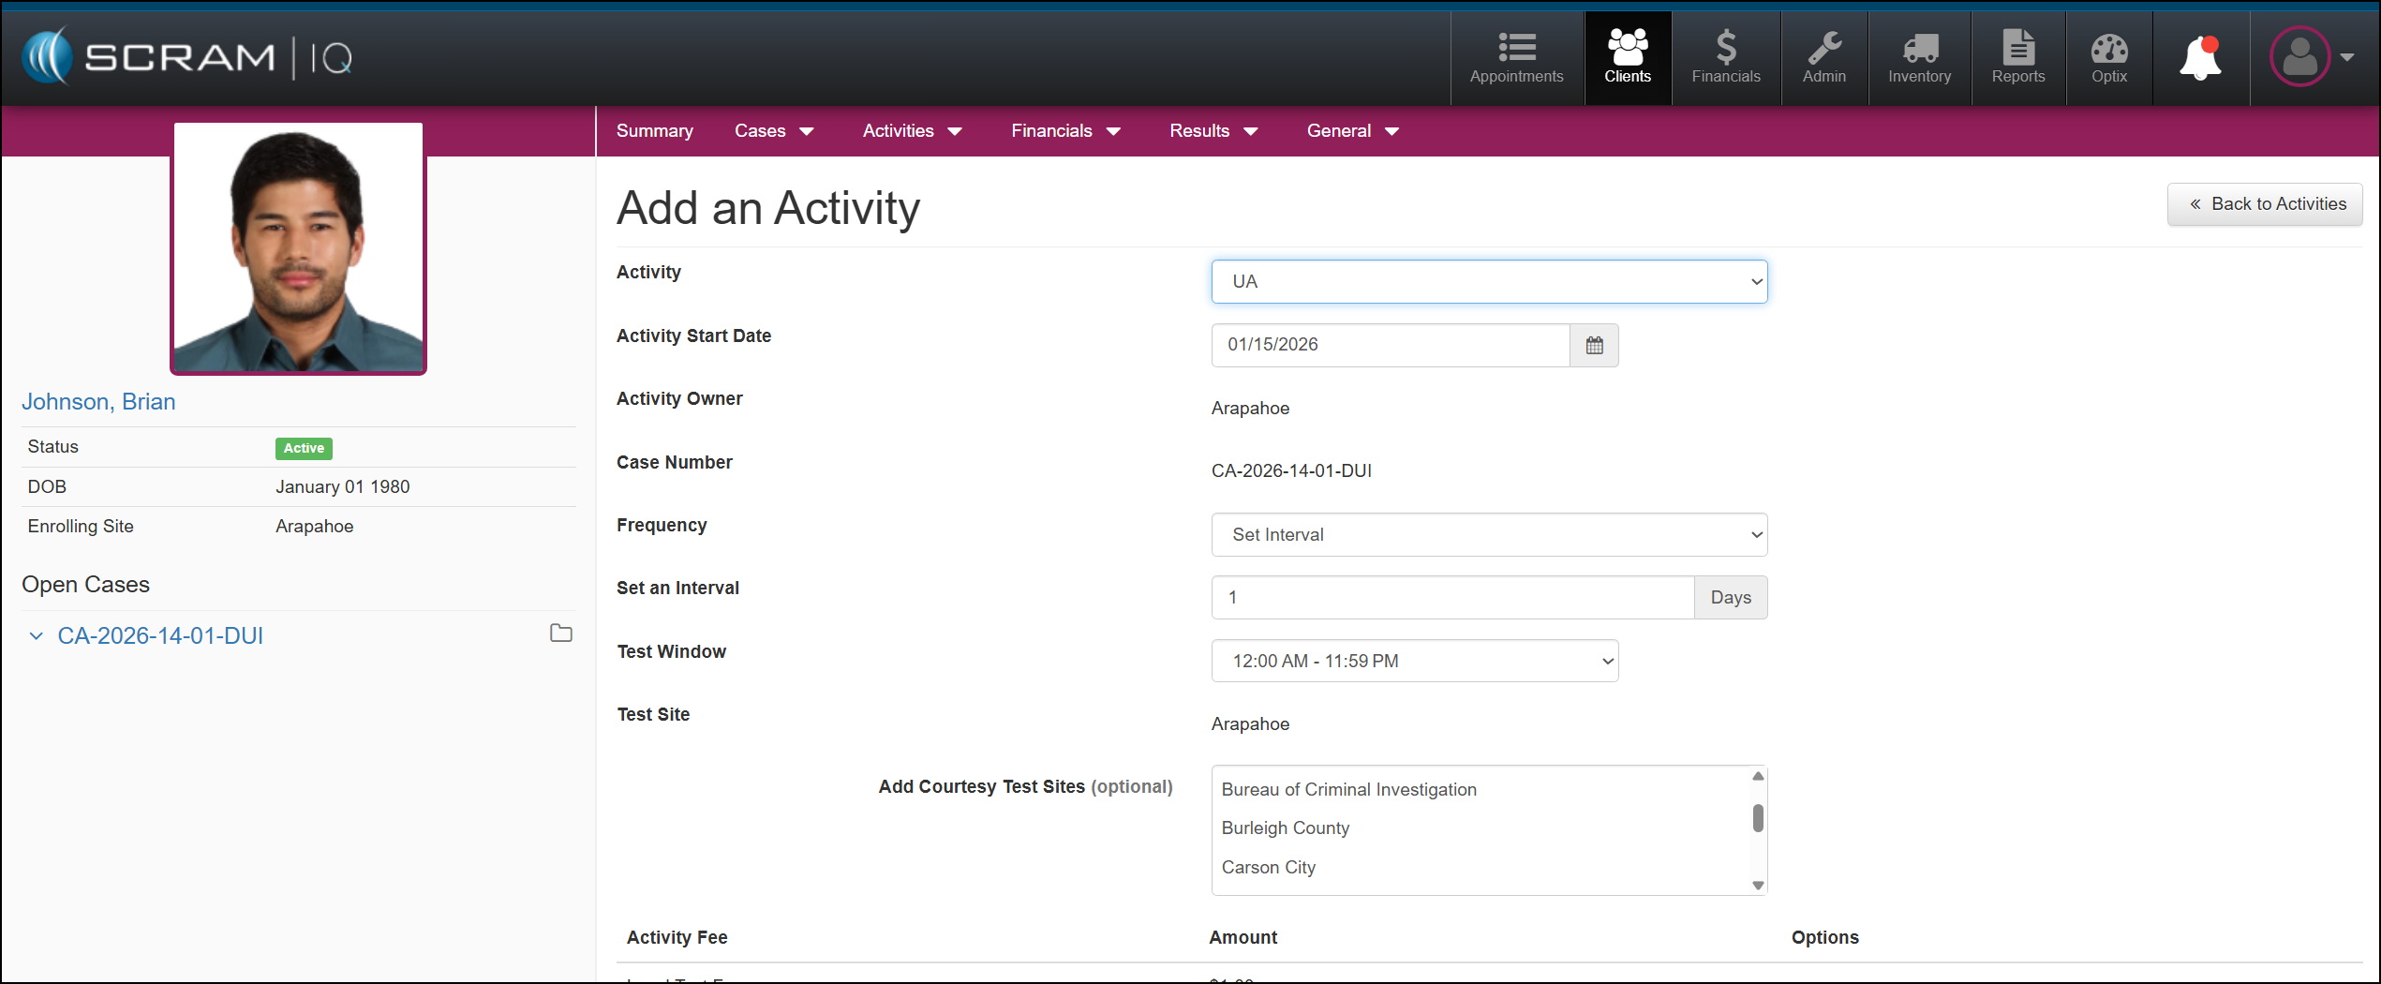Open the Frequency dropdown showing Set Interval
The image size is (2381, 984).
click(x=1488, y=535)
